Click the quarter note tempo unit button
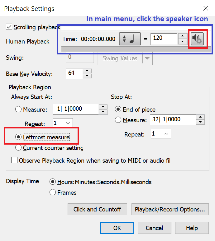 point(130,39)
